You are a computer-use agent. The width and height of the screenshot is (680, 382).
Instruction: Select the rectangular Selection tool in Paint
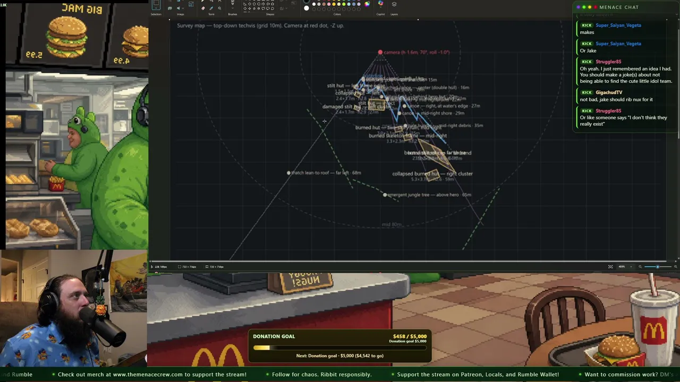[x=156, y=5]
